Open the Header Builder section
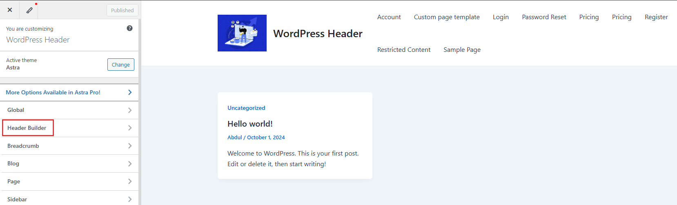Image resolution: width=677 pixels, height=205 pixels. (27, 128)
